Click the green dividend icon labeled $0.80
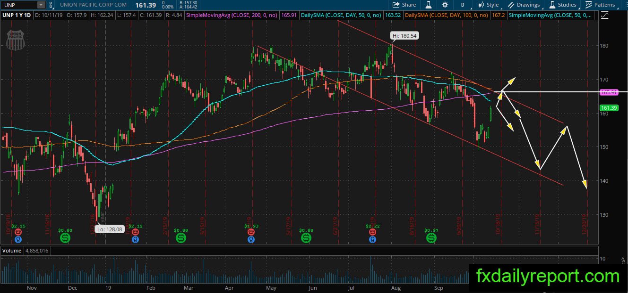This screenshot has height=293, width=628. tap(65, 238)
